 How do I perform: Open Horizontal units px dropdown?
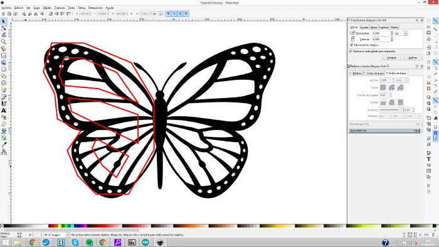click(x=402, y=33)
